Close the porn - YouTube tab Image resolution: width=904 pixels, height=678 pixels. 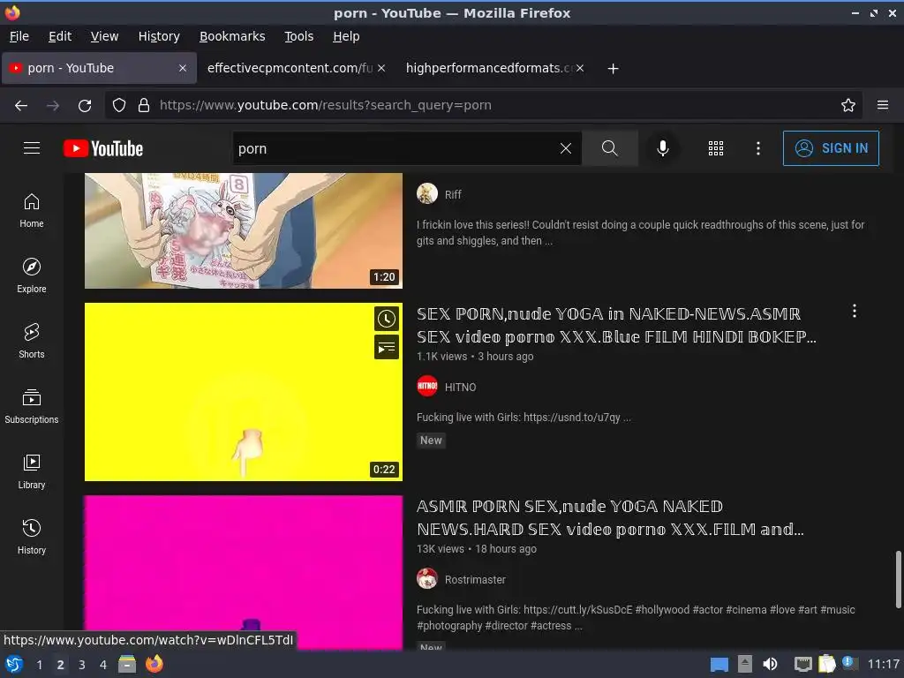pos(182,68)
